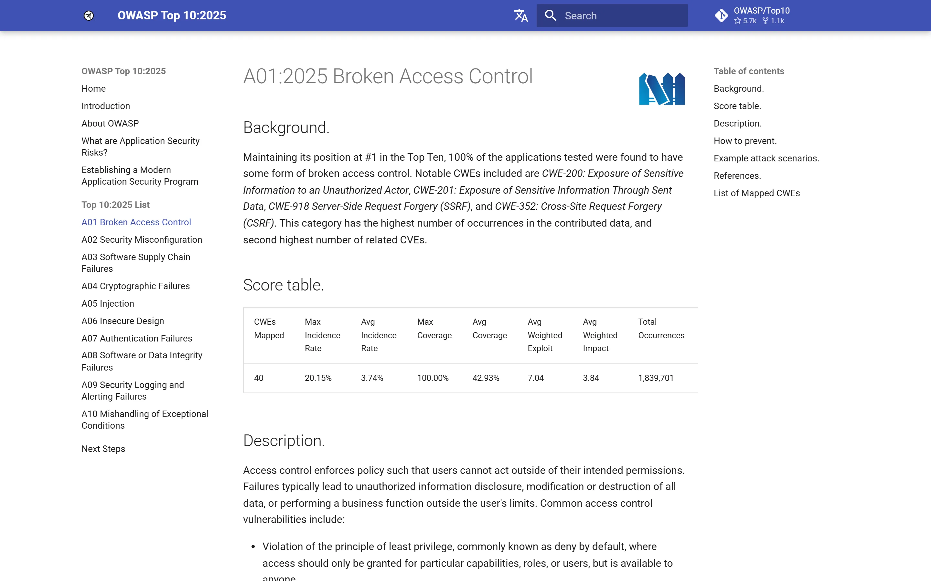
Task: Click the Avg Weighted Impact column header
Action: click(x=600, y=335)
